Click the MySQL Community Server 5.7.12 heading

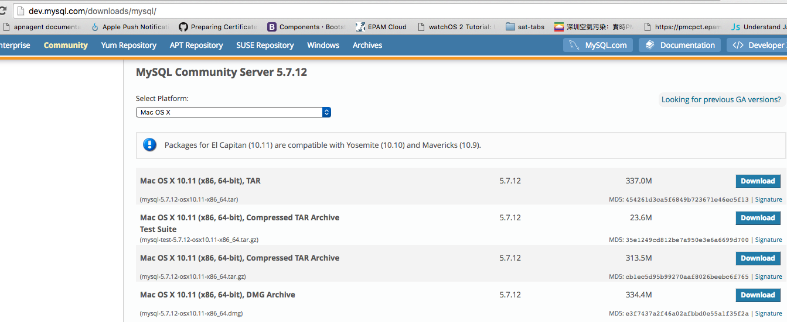pos(222,72)
